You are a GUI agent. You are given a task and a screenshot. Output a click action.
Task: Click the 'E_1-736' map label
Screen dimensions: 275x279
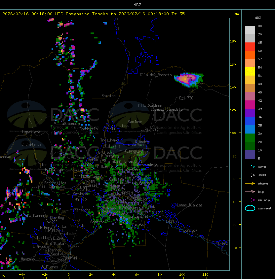(186, 98)
